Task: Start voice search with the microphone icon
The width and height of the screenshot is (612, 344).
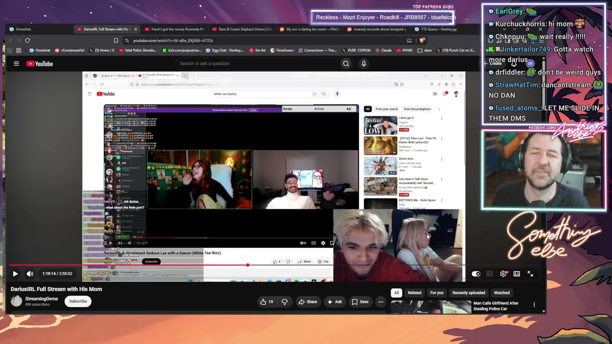Action: point(363,64)
